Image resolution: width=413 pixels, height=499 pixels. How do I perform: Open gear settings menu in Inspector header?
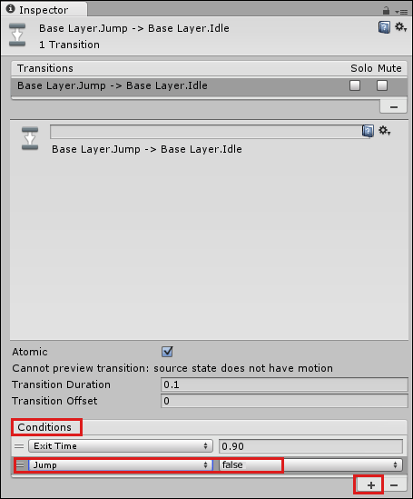tap(400, 27)
